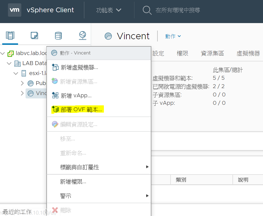Viewport: 263px width, 216px height.
Task: Open the Hosts and Clusters view icon
Action: [x=10, y=35]
